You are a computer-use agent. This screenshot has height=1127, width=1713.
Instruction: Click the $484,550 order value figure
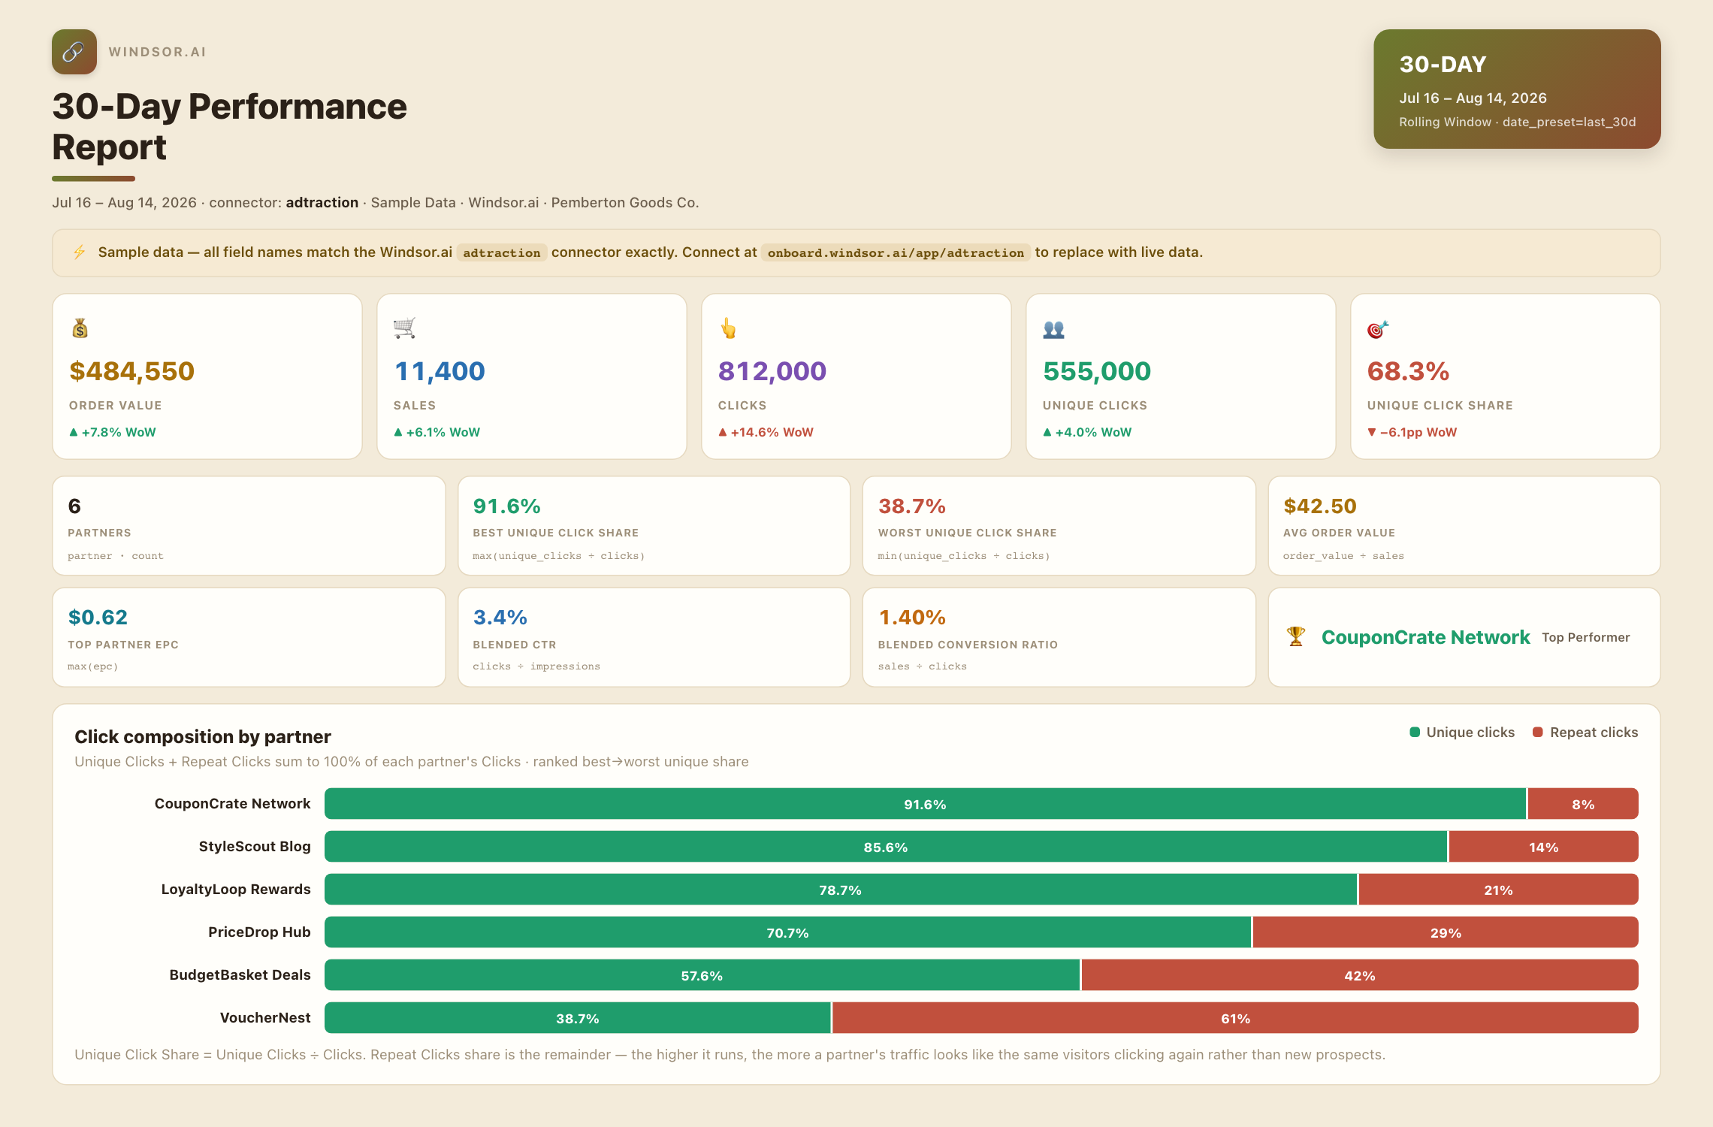click(x=131, y=371)
